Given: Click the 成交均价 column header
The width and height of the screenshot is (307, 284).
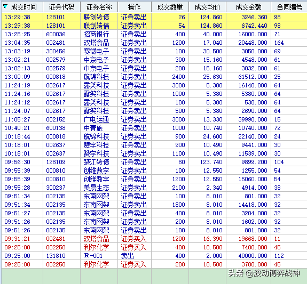Looking at the screenshot, I should [207, 7].
